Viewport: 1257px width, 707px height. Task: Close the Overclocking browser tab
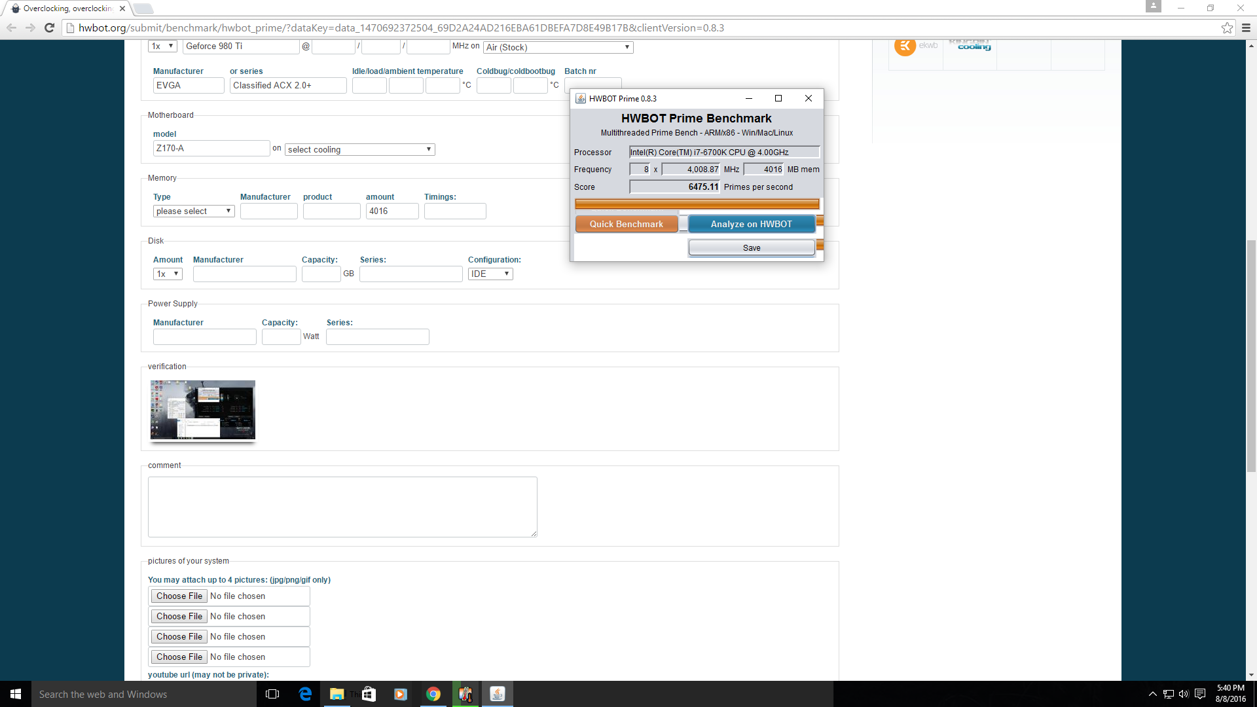tap(122, 9)
